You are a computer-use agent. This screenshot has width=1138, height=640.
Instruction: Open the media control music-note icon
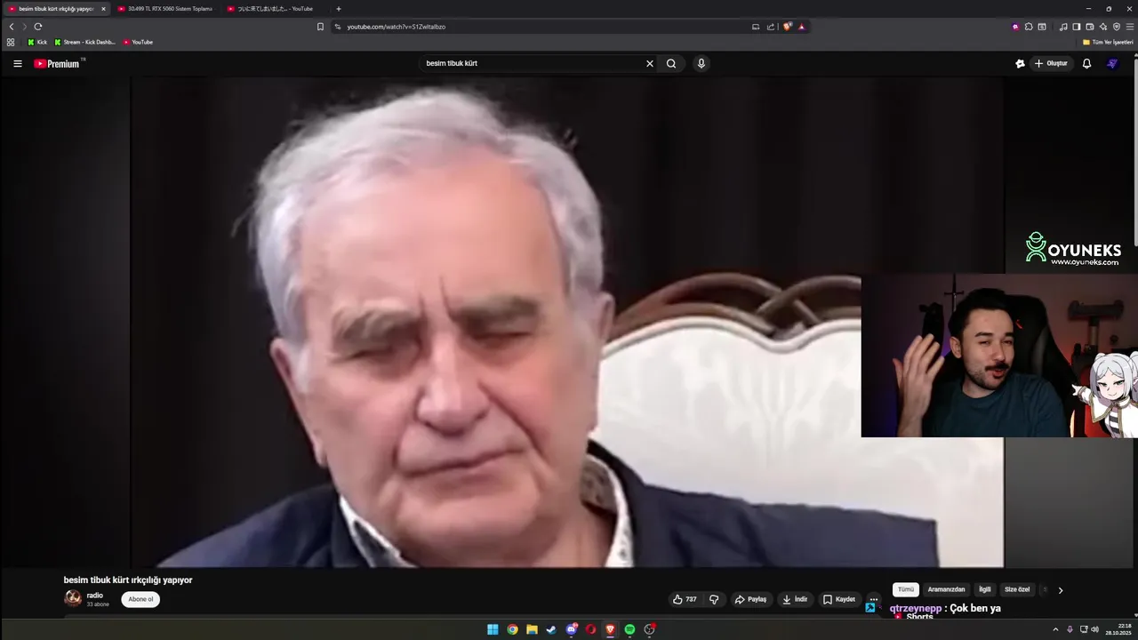click(1063, 27)
